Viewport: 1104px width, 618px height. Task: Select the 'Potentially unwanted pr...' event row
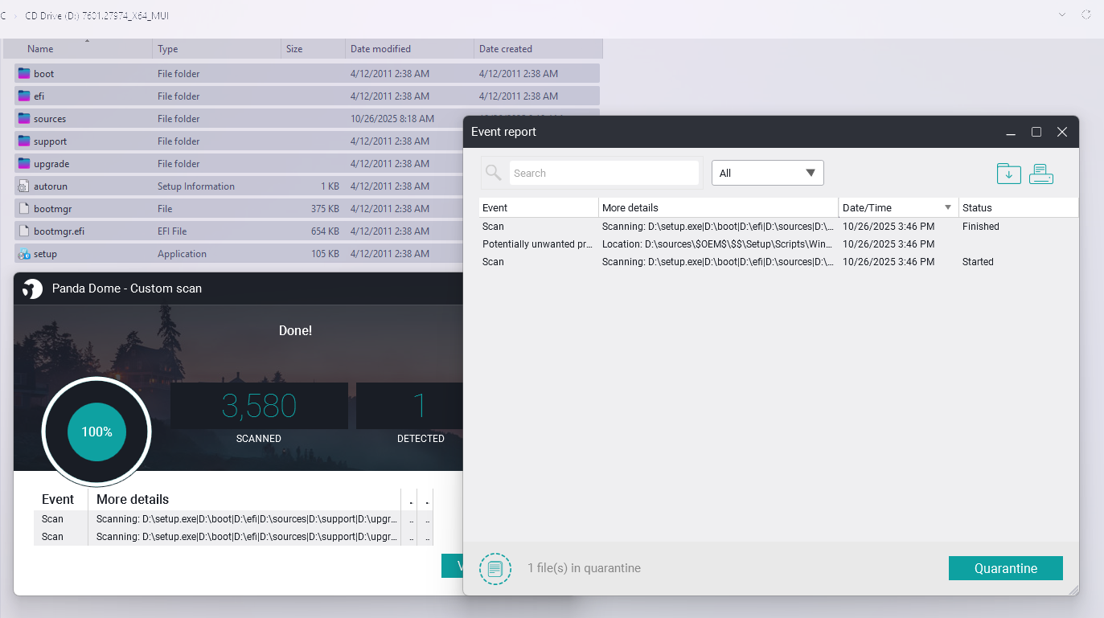coord(778,244)
